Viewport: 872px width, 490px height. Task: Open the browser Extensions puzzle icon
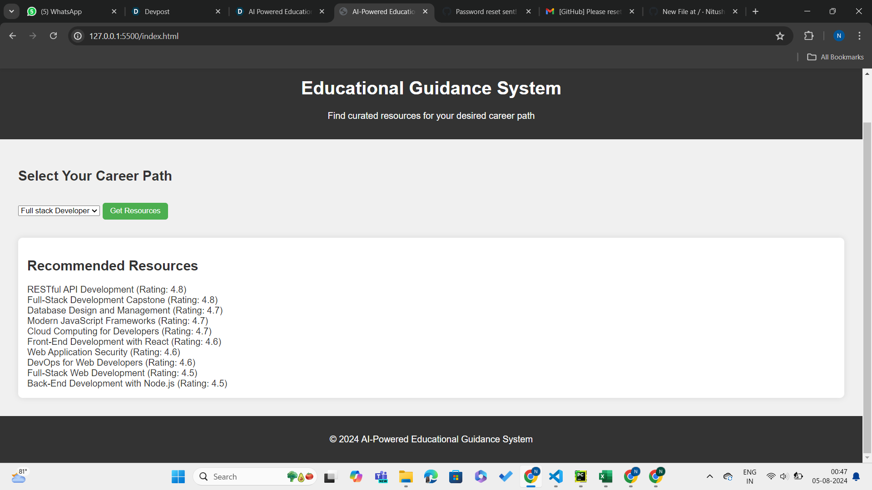pos(809,36)
